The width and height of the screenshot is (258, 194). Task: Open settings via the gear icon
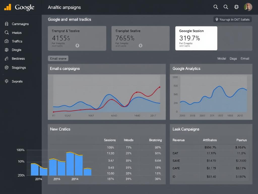click(x=236, y=7)
